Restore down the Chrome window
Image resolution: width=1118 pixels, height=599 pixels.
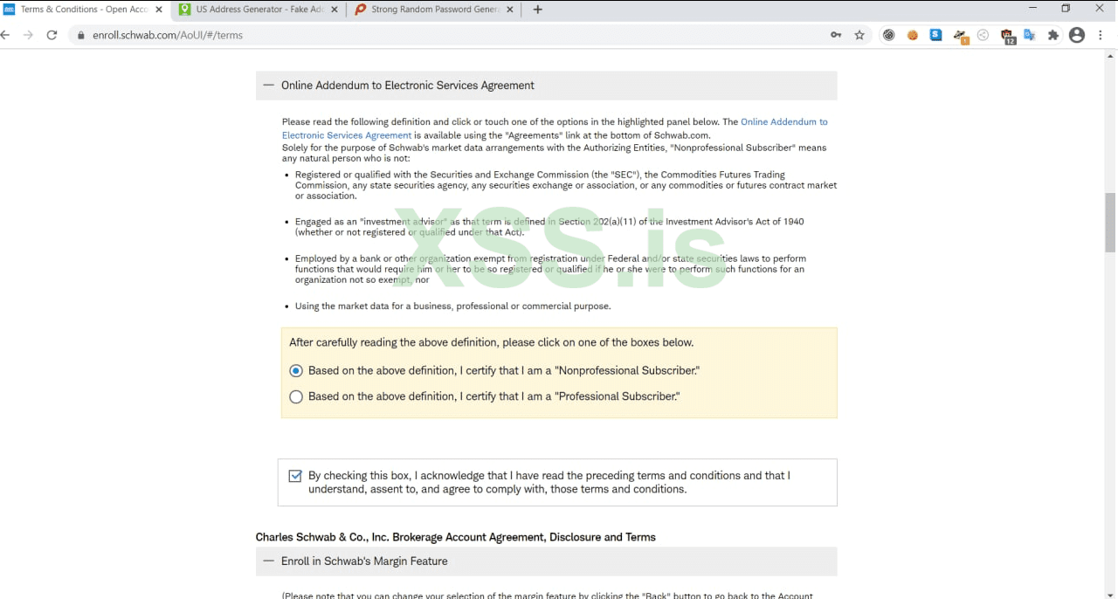point(1066,9)
